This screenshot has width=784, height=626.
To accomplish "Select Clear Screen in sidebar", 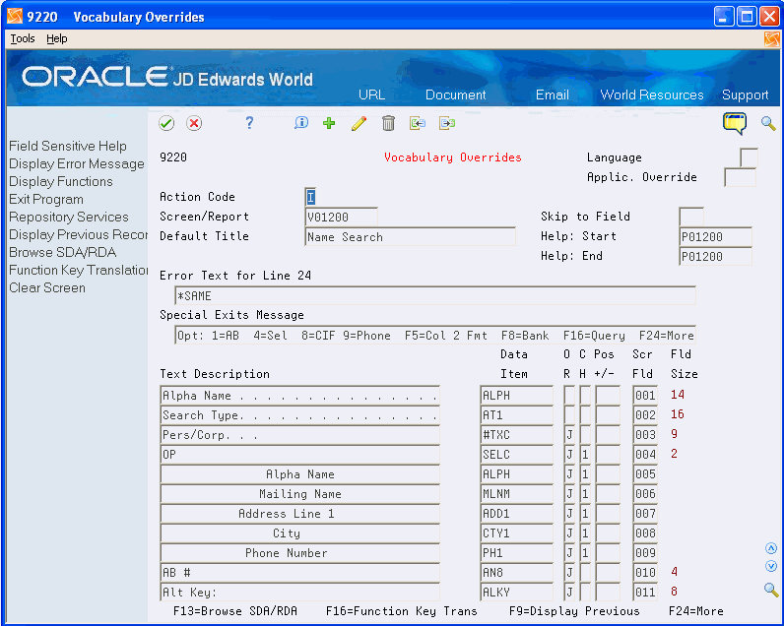I will click(x=47, y=287).
